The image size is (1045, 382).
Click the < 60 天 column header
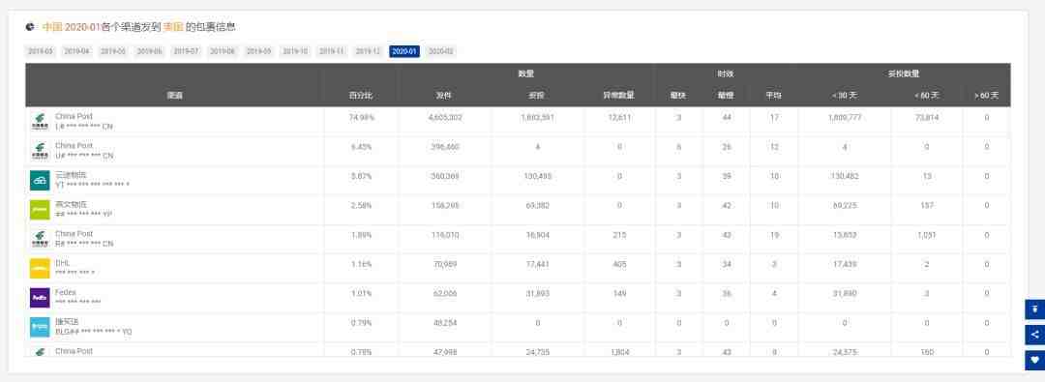[926, 96]
